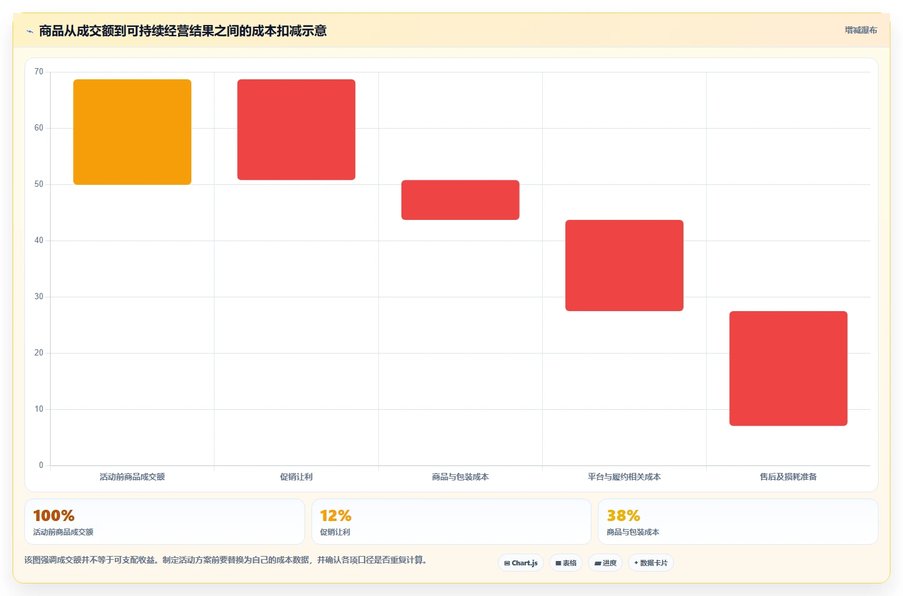The width and height of the screenshot is (903, 596).
Task: Click the 增减瀑布 tag in the header
Action: click(x=860, y=30)
